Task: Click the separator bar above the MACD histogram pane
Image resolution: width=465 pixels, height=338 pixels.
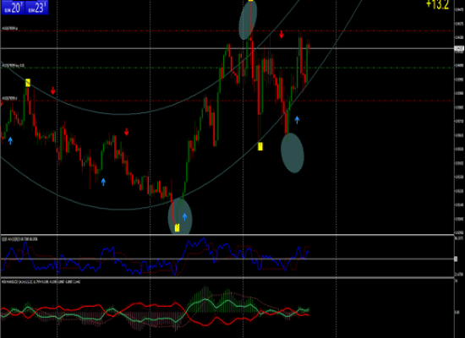Action: click(227, 278)
